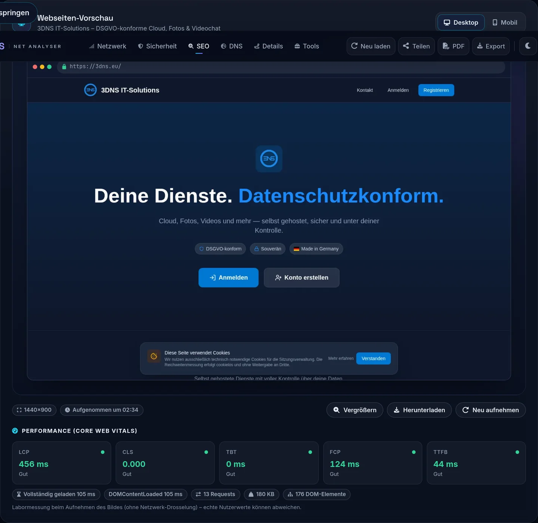The height and width of the screenshot is (523, 538).
Task: Select the DNS tab
Action: 232,46
